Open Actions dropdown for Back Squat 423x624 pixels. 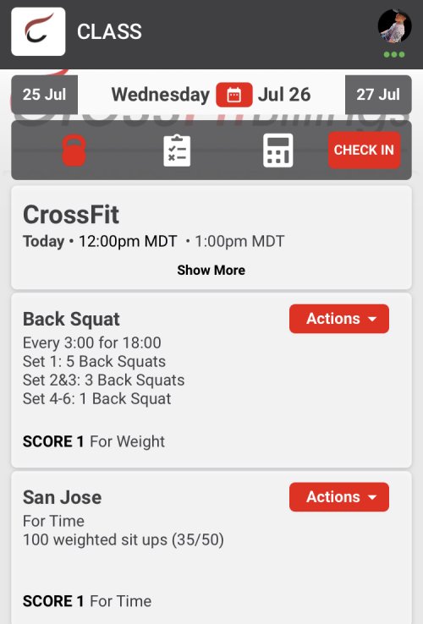tap(339, 319)
